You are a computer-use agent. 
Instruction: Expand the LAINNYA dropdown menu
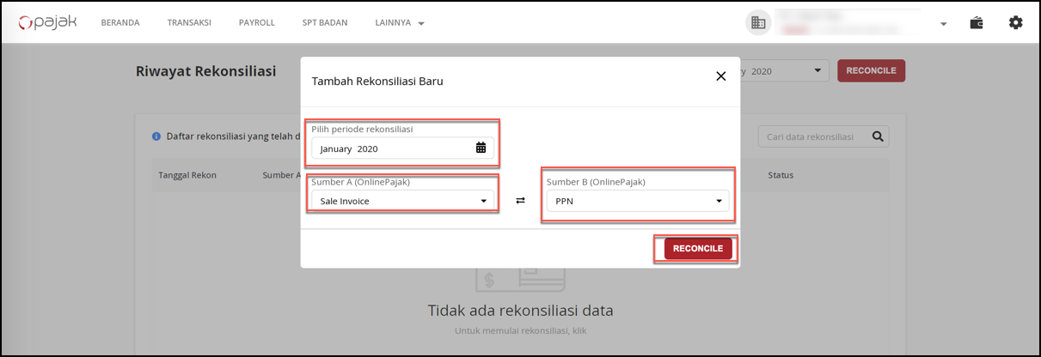[400, 23]
